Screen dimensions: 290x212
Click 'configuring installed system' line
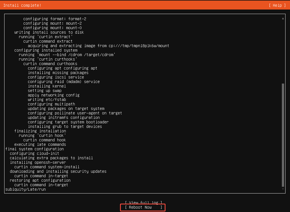click(x=46, y=50)
